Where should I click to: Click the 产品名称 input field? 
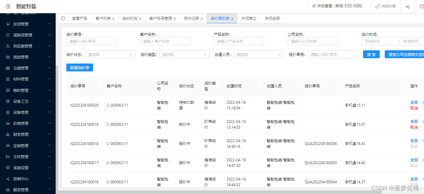click(x=239, y=41)
